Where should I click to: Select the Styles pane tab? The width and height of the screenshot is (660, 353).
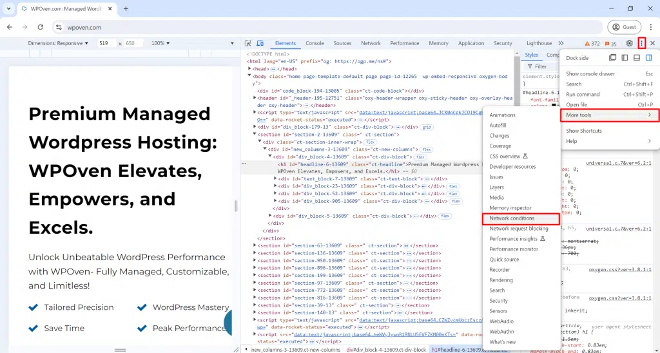tap(531, 55)
